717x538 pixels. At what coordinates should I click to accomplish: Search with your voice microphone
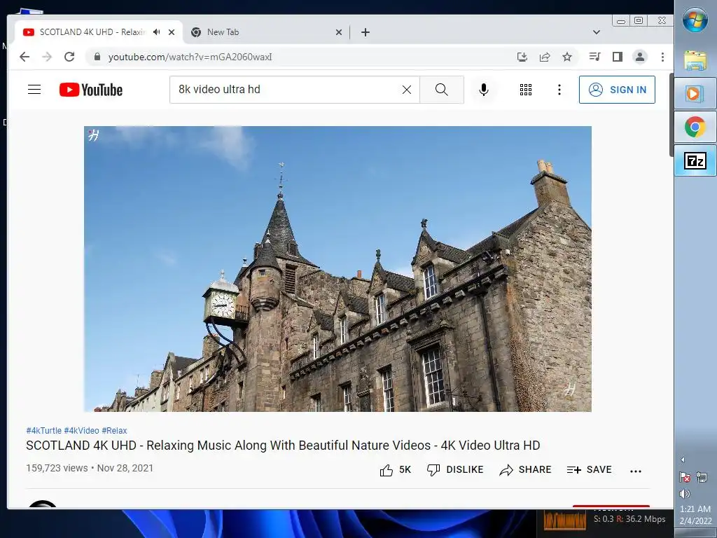(484, 90)
